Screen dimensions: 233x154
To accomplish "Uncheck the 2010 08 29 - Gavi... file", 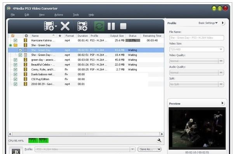I will click(x=15, y=84).
